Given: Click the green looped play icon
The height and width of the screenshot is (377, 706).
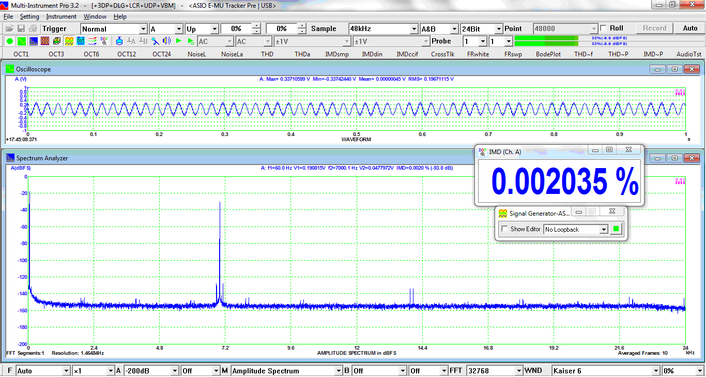Looking at the screenshot, I should coord(191,41).
